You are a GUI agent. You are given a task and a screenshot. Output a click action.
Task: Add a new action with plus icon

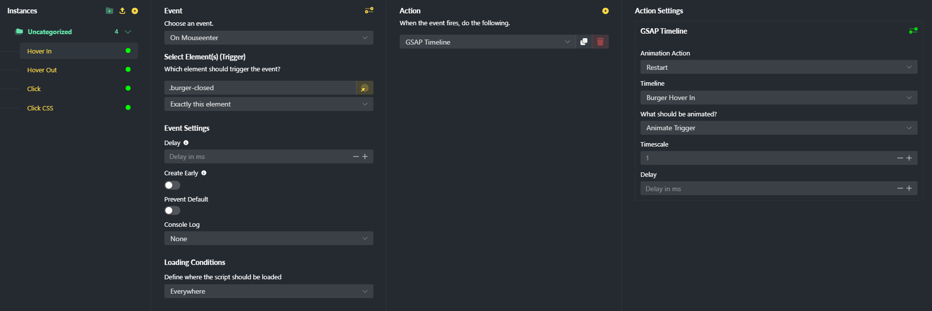tap(605, 11)
